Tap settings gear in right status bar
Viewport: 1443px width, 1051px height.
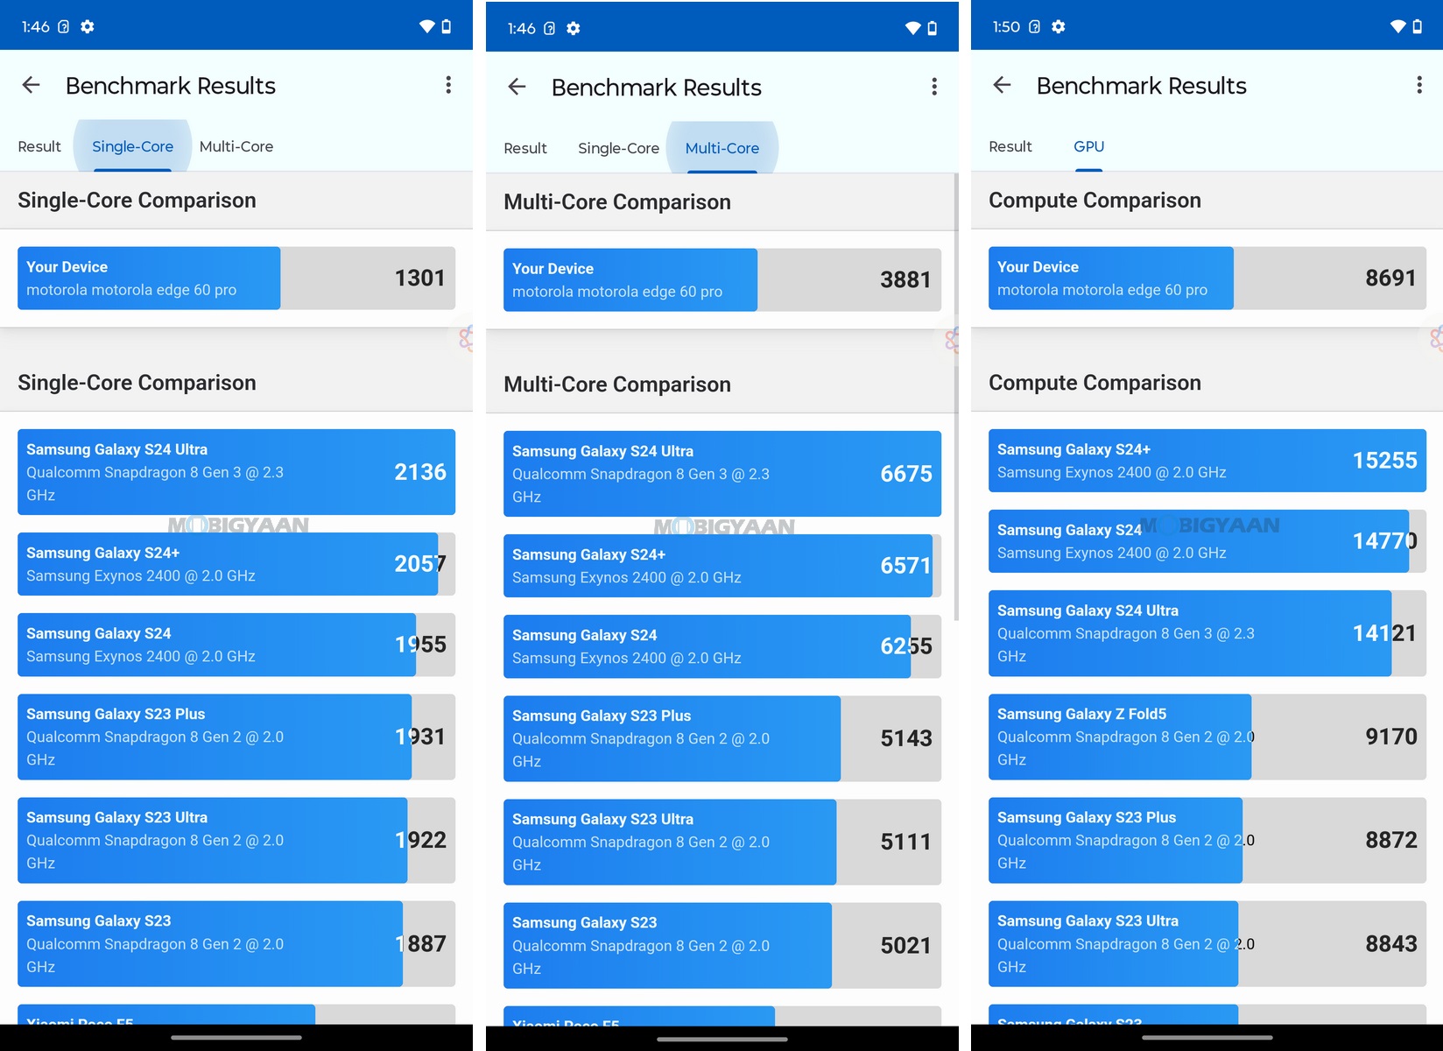(1059, 27)
